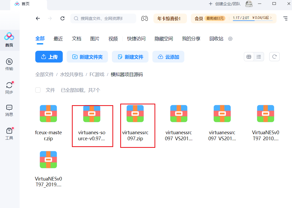This screenshot has height=208, width=292.
Task: Select virtuanessrc097.zip archive icon
Action: (135, 114)
